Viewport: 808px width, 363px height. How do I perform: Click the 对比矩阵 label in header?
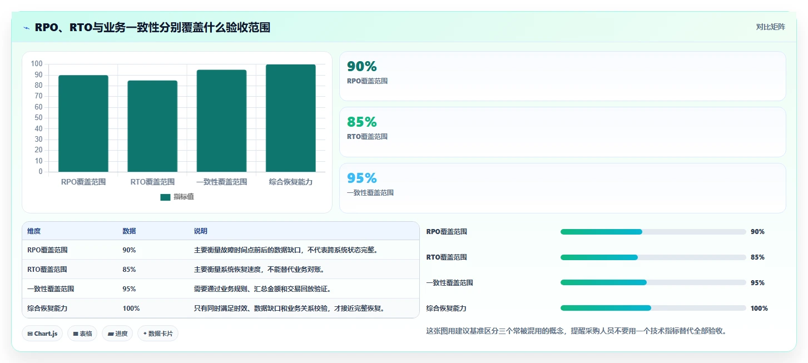tap(770, 27)
